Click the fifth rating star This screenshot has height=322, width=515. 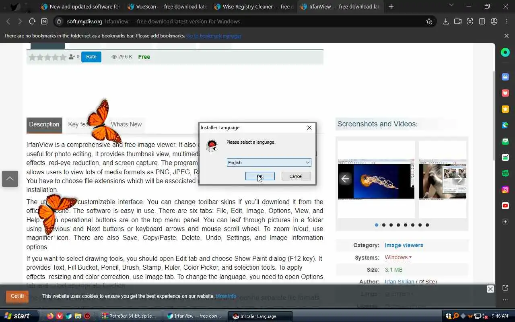[62, 57]
